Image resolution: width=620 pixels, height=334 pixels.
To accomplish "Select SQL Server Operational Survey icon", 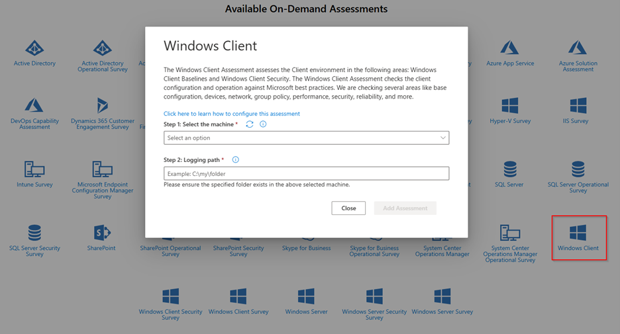I will 578,169.
